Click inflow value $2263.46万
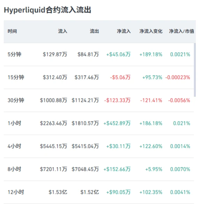The width and height of the screenshot is (199, 204). pos(54,123)
